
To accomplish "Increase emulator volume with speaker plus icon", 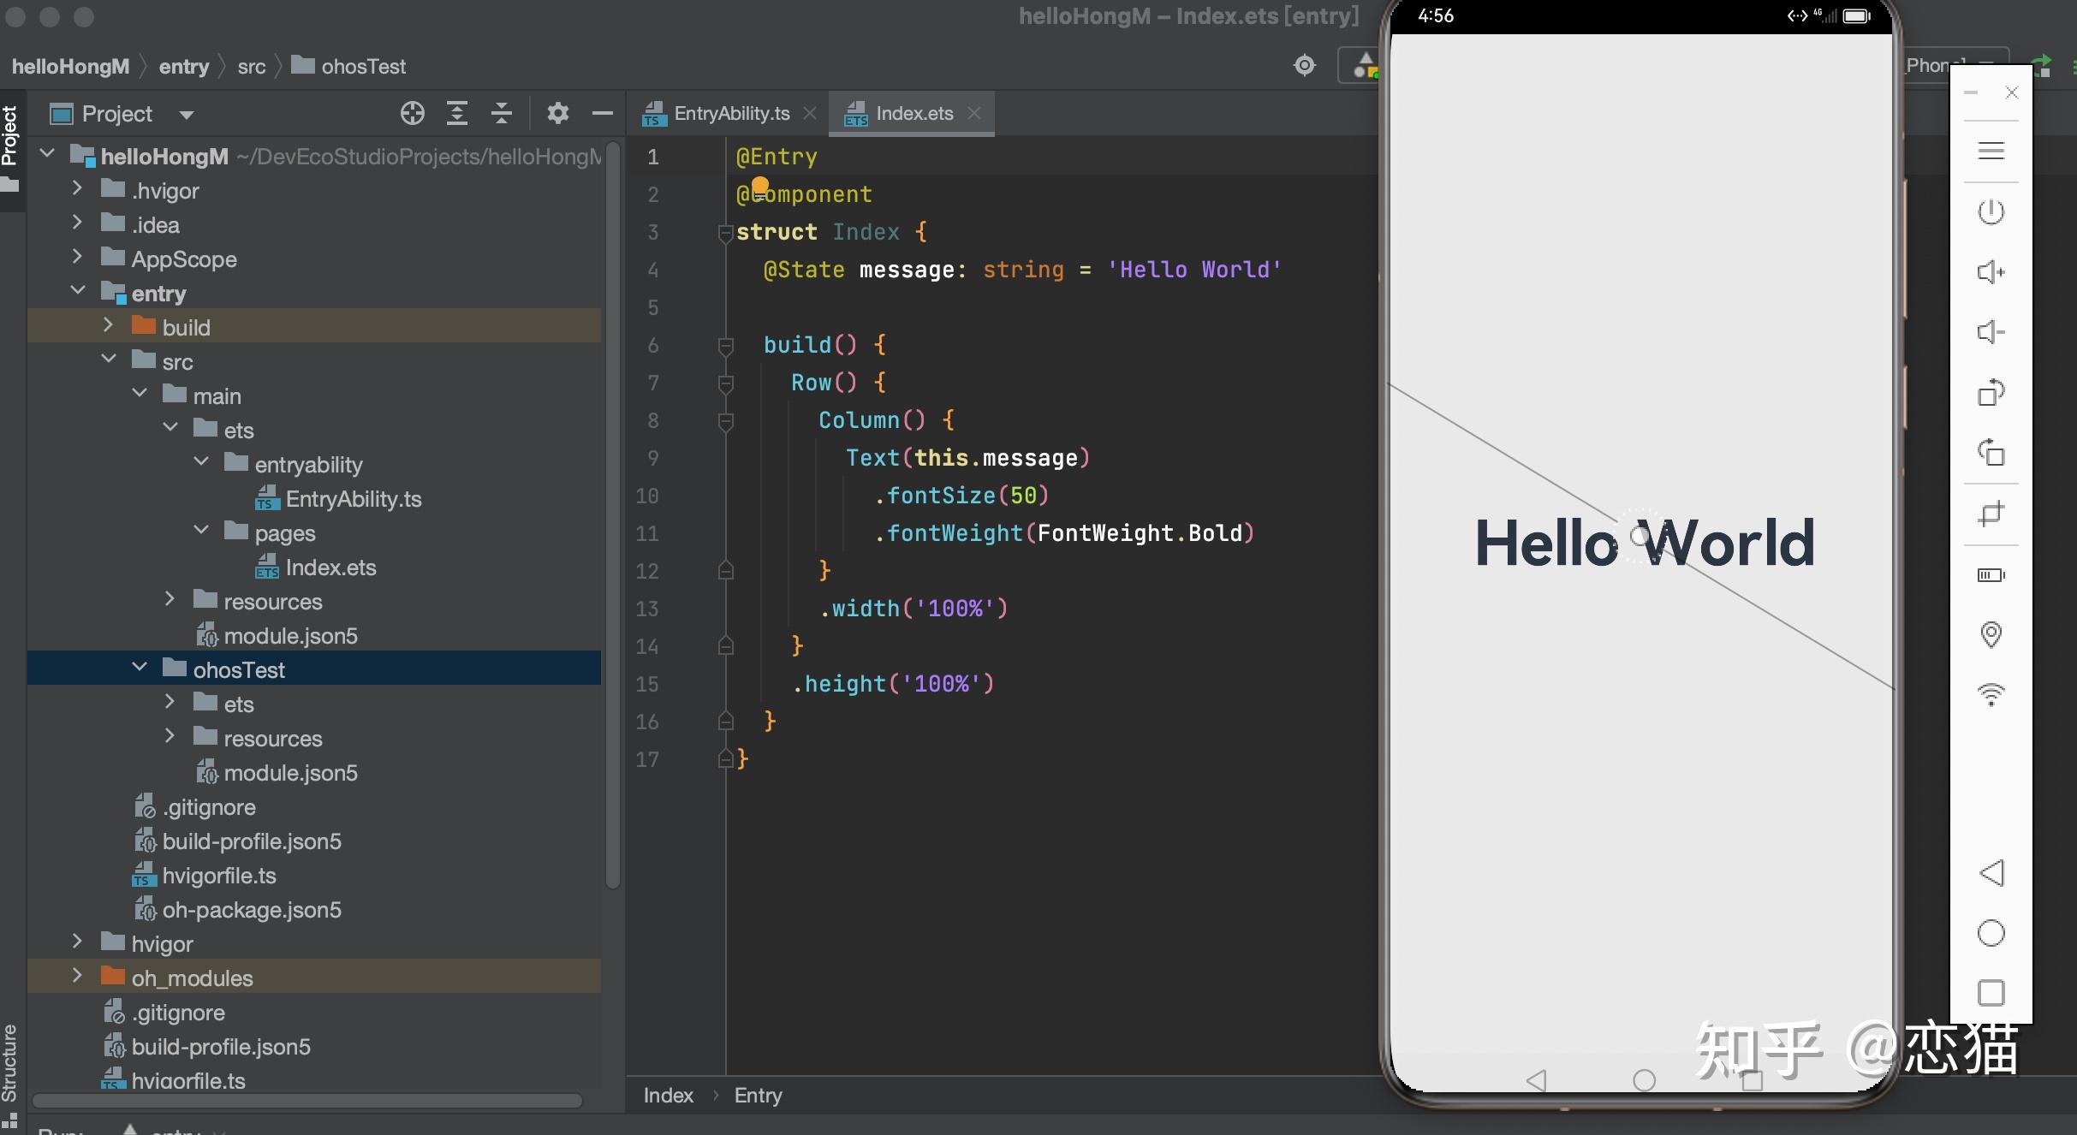I will (x=1991, y=272).
